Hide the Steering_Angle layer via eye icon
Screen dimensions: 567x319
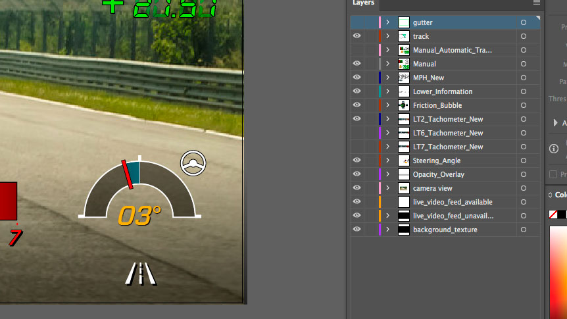pyautogui.click(x=357, y=160)
